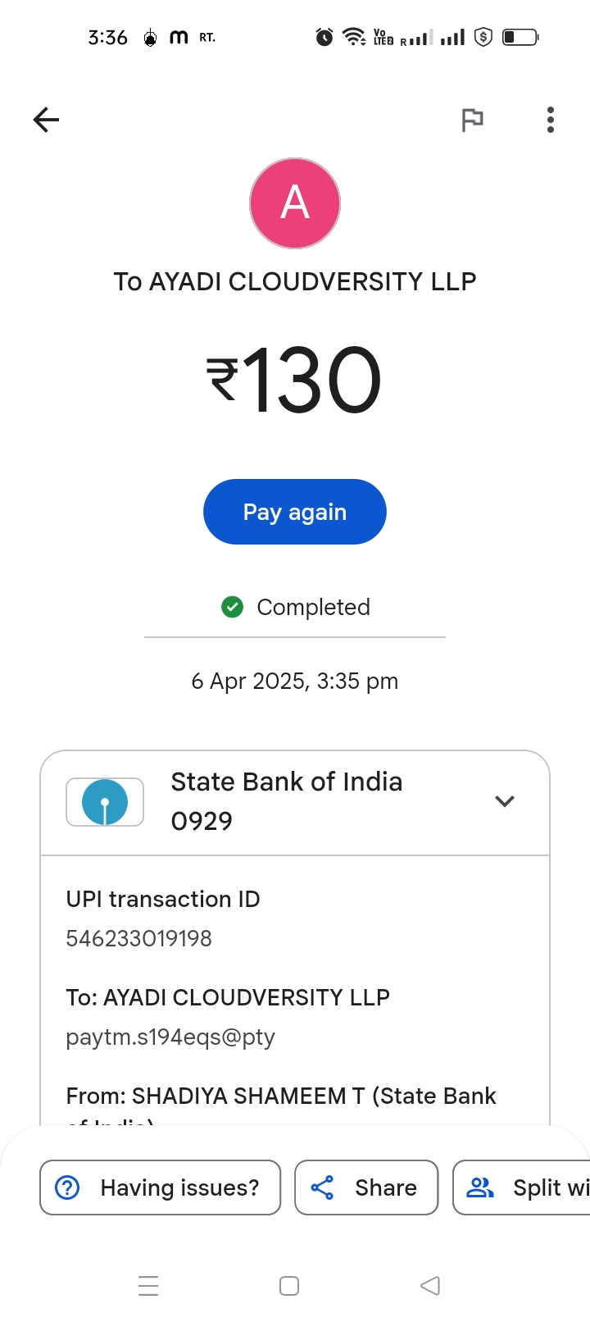This screenshot has height=1322, width=590.
Task: Tap the back arrow icon
Action: [46, 120]
